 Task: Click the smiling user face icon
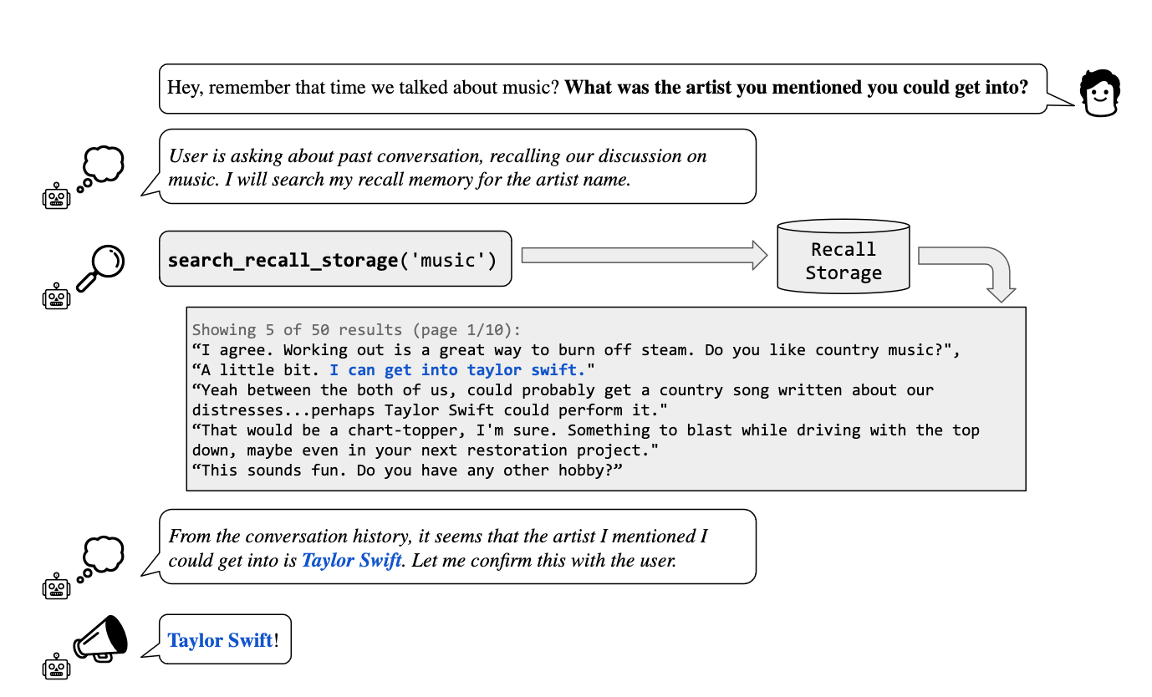1099,93
